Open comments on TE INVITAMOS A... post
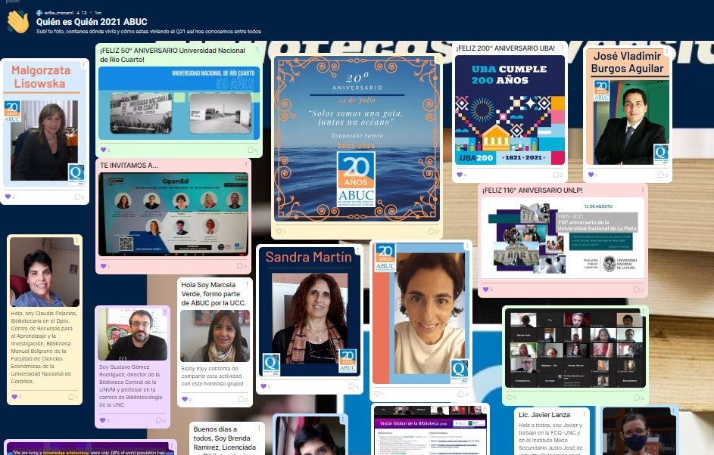The width and height of the screenshot is (714, 455). tap(242, 266)
